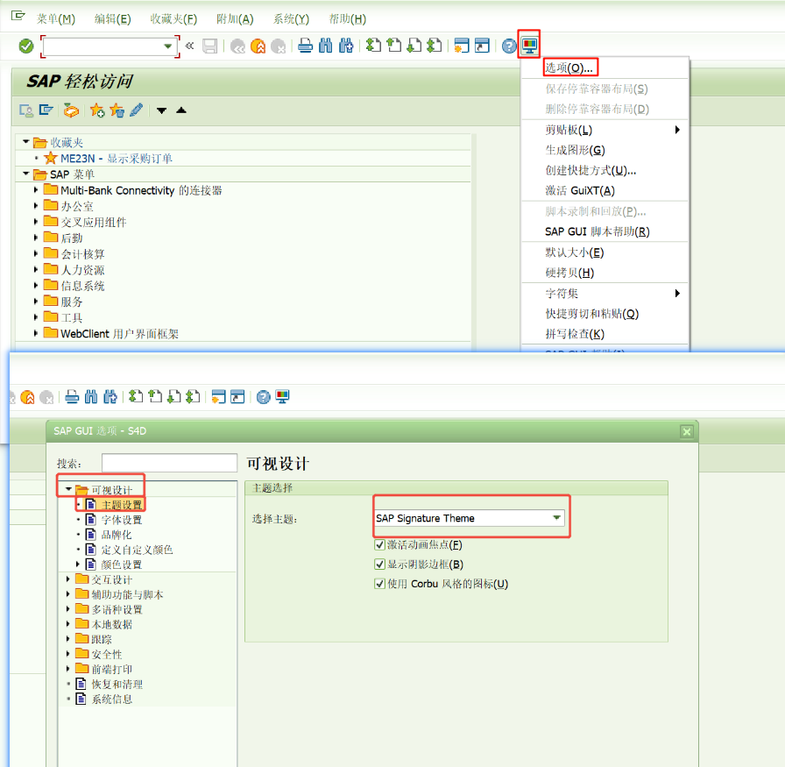Open the 编辑(E) menu
785x767 pixels.
click(113, 19)
